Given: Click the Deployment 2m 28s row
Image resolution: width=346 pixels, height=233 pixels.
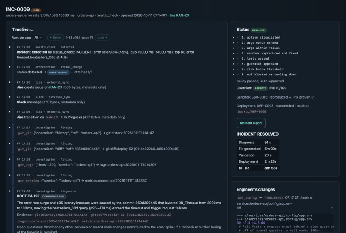Looking at the screenshot, I should pos(258,161).
